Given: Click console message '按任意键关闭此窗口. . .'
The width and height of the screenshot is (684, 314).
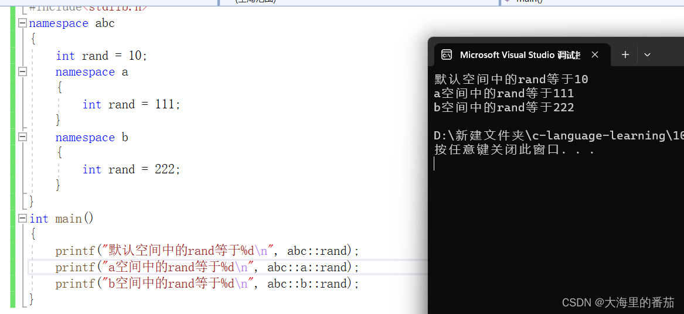Looking at the screenshot, I should [515, 150].
